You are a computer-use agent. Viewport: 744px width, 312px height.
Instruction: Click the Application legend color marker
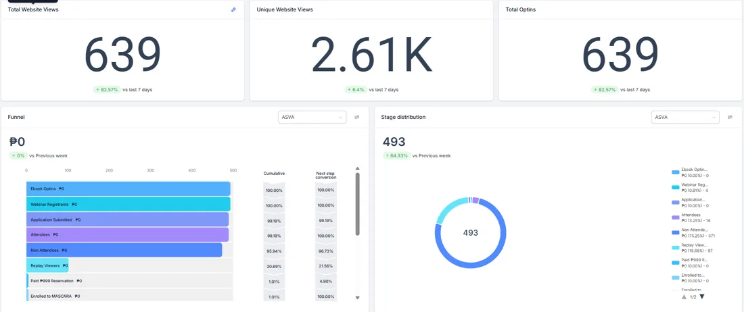tap(676, 202)
